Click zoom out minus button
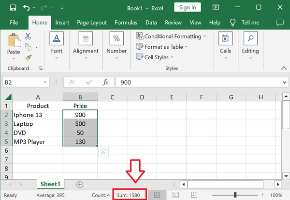Viewport: 290px width, 200px height. [x=208, y=195]
